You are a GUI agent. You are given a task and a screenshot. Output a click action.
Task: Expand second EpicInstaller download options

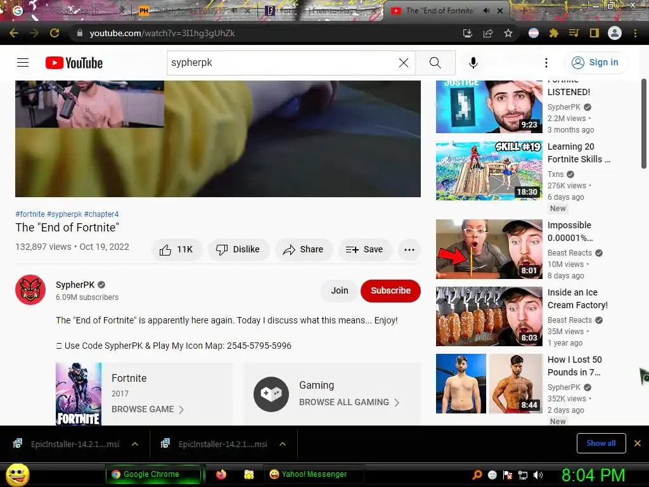[283, 444]
